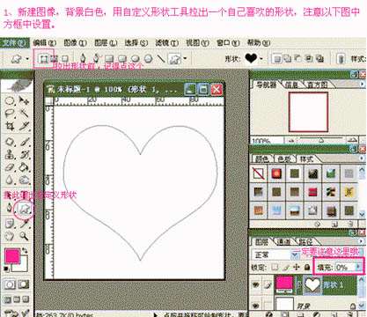Image resolution: width=367 pixels, height=317 pixels.
Task: Select the Shape Layers mode icon in options bar
Action: [x=44, y=59]
